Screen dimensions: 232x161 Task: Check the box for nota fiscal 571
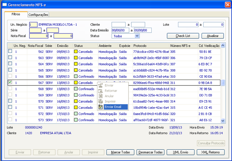coord(10,107)
